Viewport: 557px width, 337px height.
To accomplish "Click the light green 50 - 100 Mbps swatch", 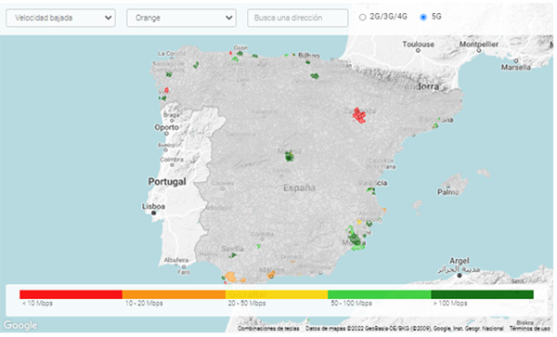I will pyautogui.click(x=380, y=294).
